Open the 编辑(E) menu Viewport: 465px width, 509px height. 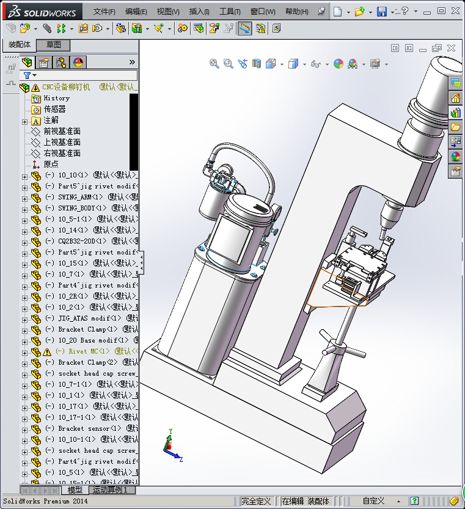click(136, 12)
